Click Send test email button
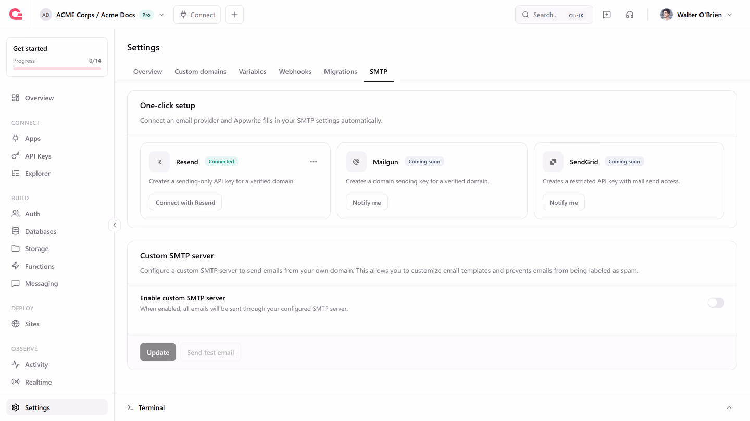The image size is (750, 421). click(210, 352)
